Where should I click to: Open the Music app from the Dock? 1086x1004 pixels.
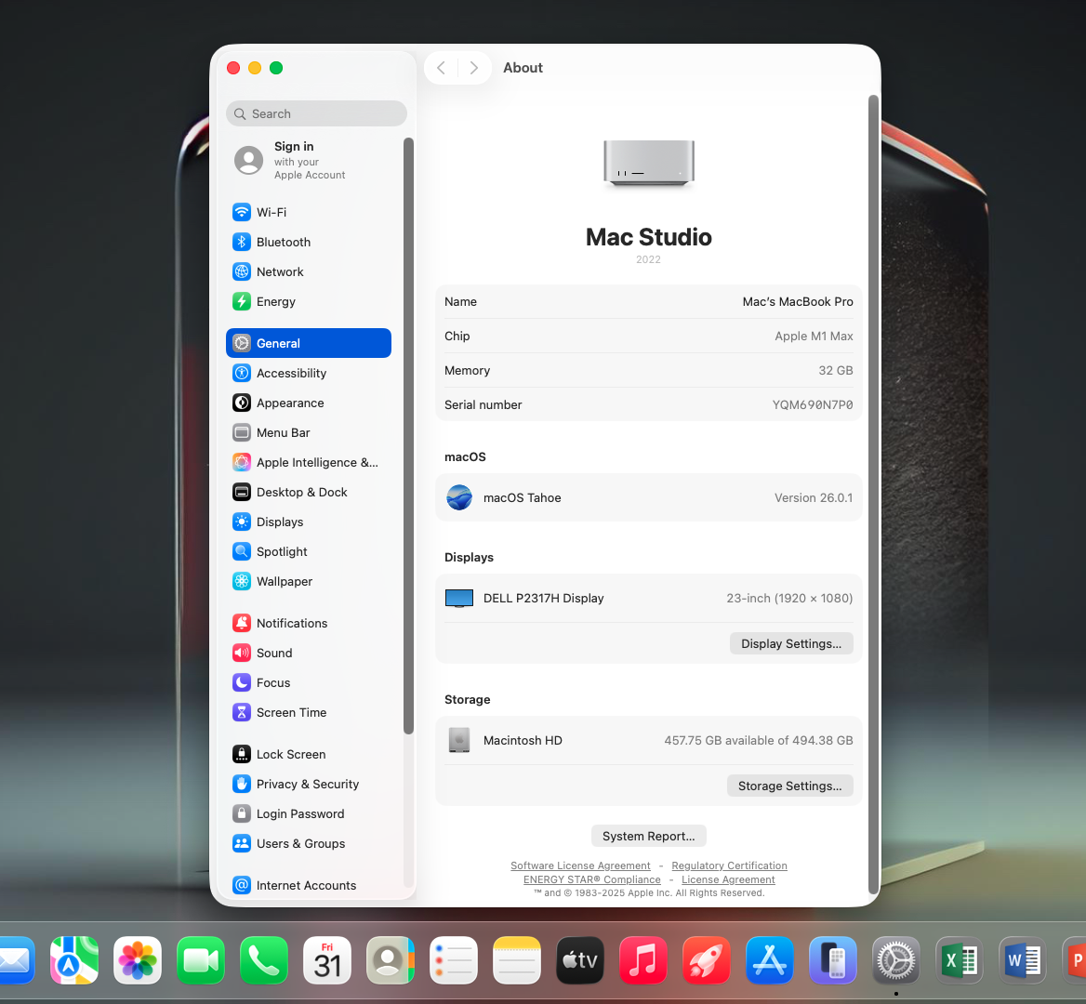coord(642,960)
